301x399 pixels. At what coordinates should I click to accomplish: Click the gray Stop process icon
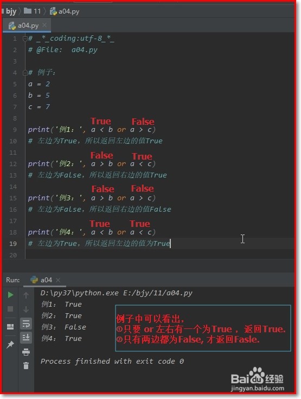pyautogui.click(x=10, y=309)
